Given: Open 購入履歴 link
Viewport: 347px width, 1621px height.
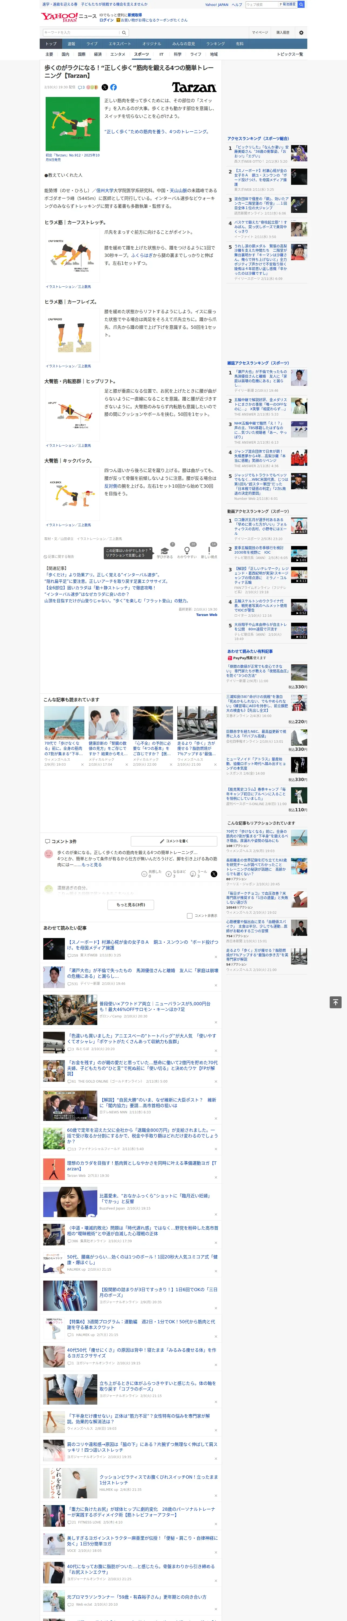Looking at the screenshot, I should 283,33.
